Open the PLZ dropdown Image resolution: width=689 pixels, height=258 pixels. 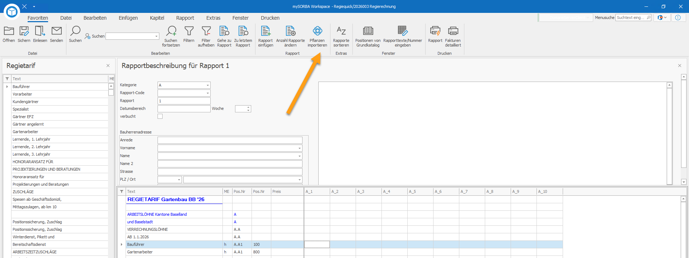(179, 180)
